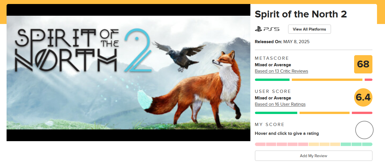Click the green positive critic reviews bar

coord(272,80)
